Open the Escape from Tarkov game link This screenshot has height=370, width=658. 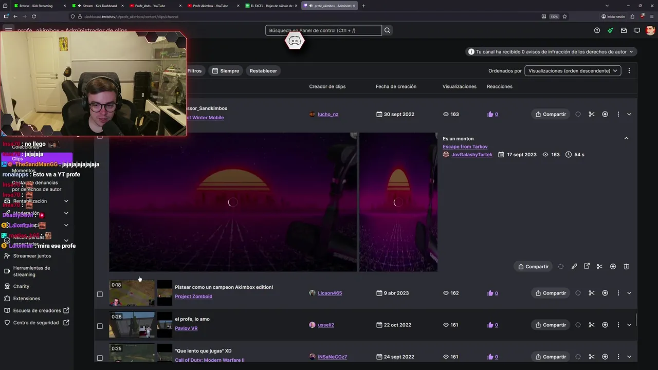click(x=465, y=146)
